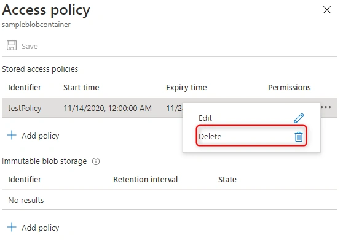Click plus icon under Immutable blob storage
The image size is (343, 241).
pos(12,227)
